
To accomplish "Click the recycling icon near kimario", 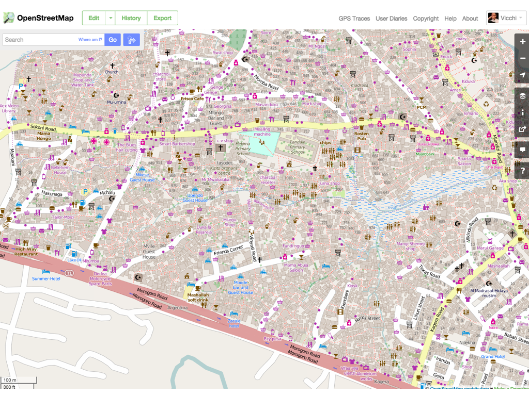I will point(486,104).
